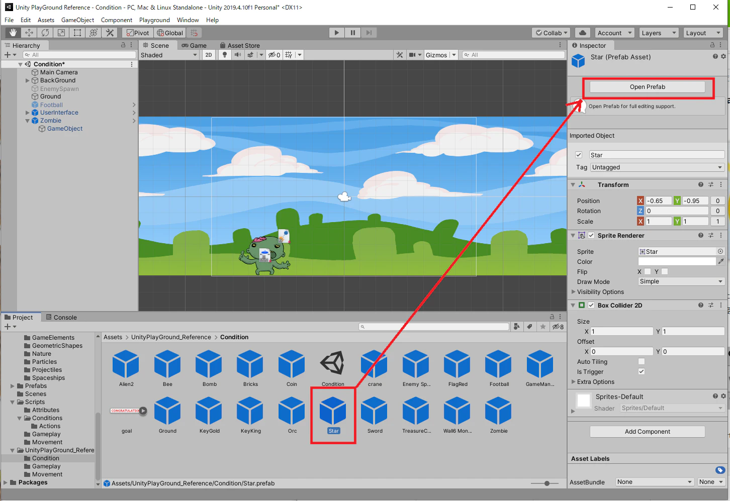Select the Star prefab asset

[333, 415]
